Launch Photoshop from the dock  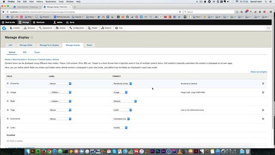(x=158, y=151)
